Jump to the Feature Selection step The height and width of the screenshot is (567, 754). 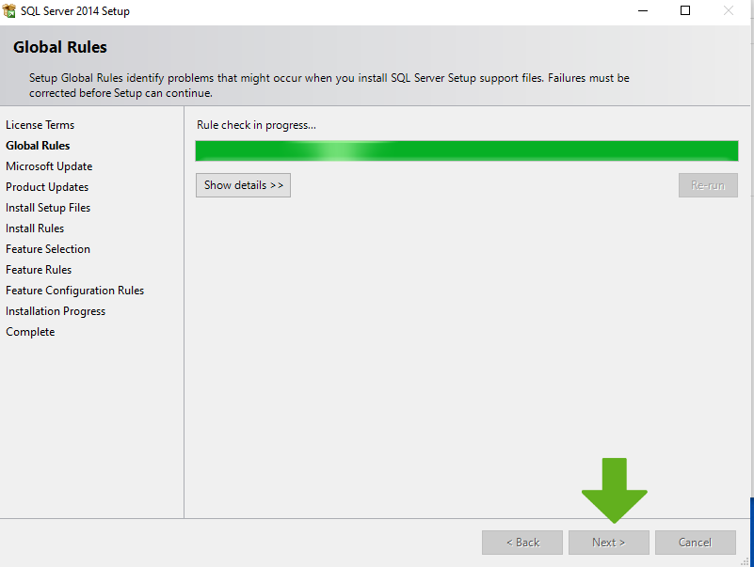[x=48, y=249]
